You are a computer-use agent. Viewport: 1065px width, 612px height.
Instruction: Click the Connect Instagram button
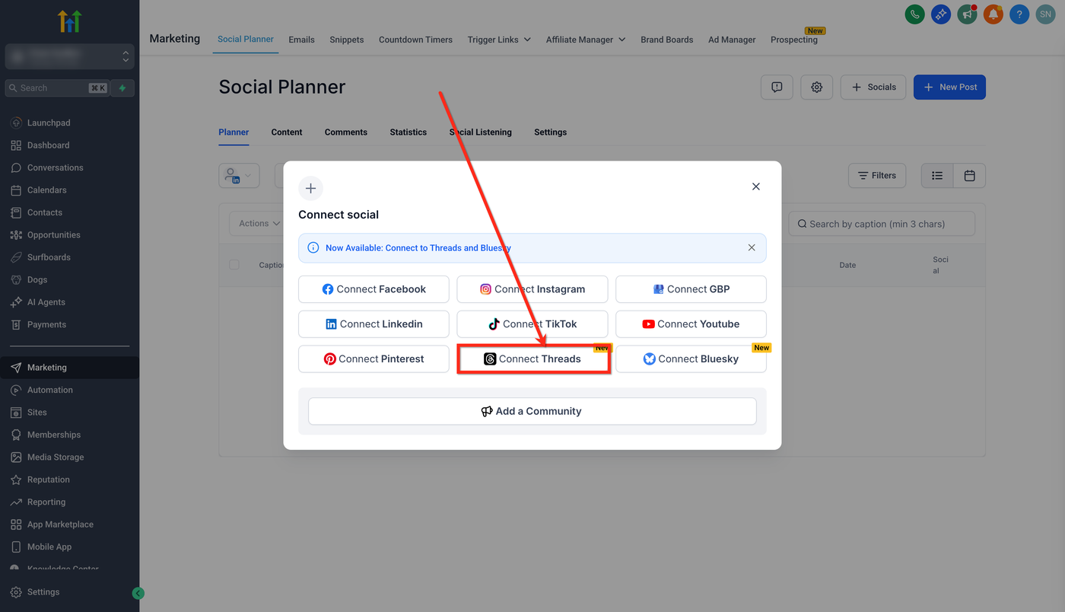tap(532, 289)
